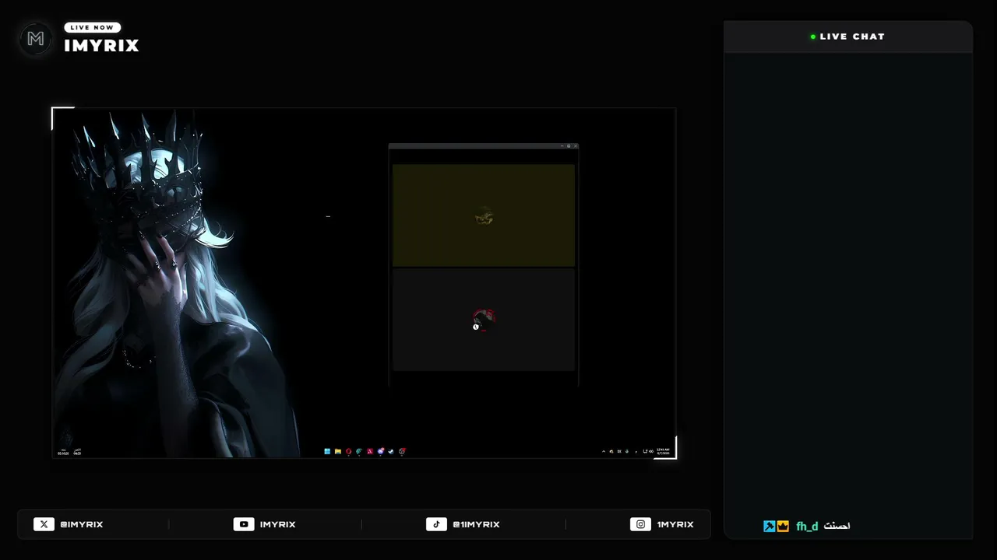The image size is (997, 560).
Task: Select the yellow-tinted participant tile
Action: [x=484, y=215]
